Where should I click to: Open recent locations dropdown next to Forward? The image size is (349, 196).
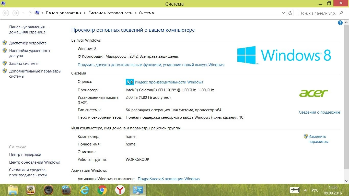[23, 13]
